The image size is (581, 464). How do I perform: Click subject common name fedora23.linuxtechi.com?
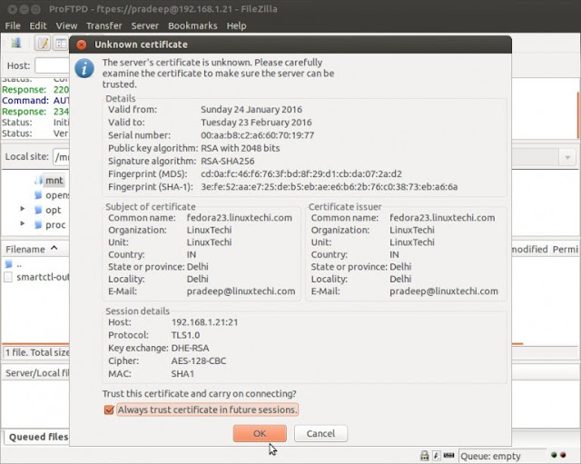(240, 218)
